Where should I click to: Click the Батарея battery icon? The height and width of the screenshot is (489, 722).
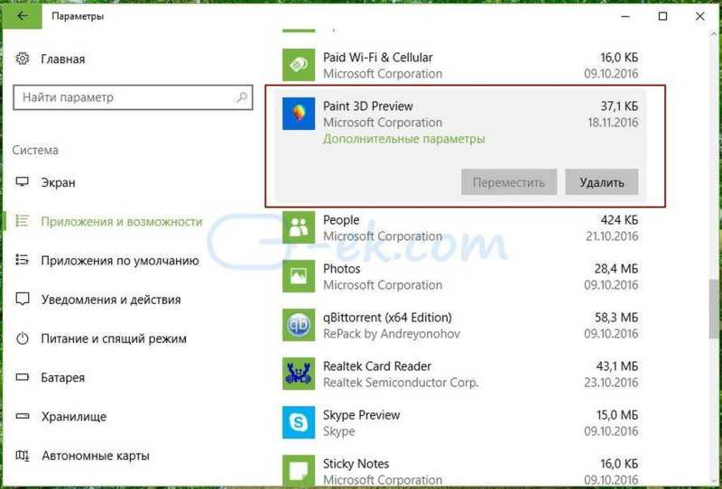point(22,377)
